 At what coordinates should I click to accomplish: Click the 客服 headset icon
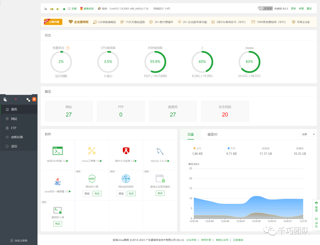(x=316, y=203)
